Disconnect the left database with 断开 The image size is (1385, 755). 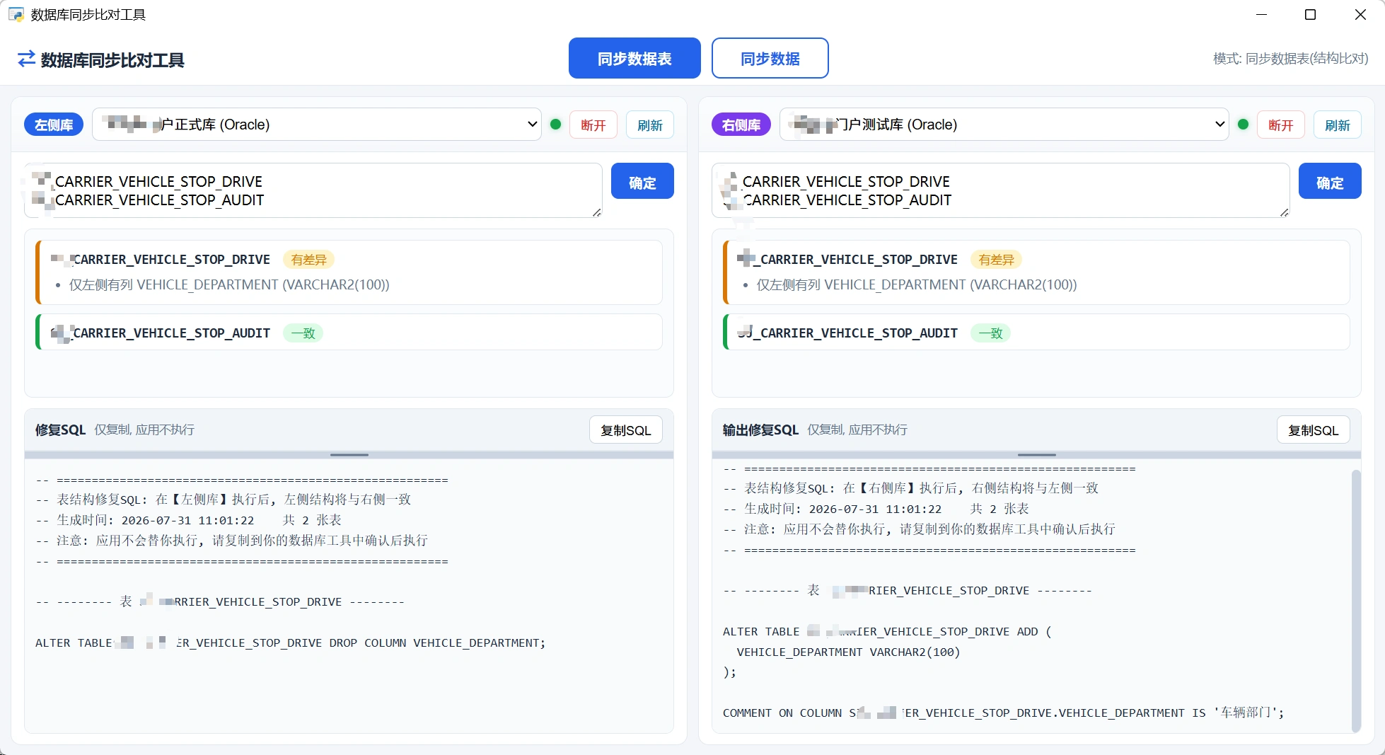click(x=593, y=125)
